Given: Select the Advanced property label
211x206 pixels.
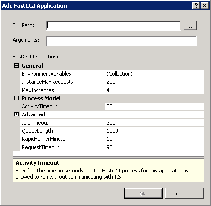Looking at the screenshot, I should click(x=33, y=114).
